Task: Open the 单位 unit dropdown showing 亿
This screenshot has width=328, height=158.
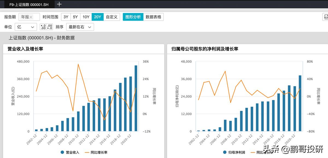Action: coord(26,27)
